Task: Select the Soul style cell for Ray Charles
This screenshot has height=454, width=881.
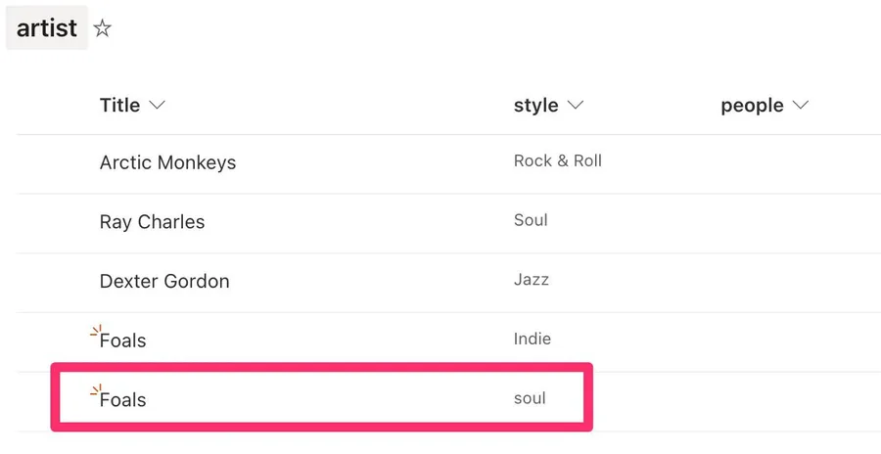Action: point(531,220)
